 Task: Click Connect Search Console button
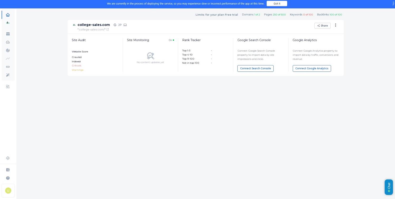point(256,69)
